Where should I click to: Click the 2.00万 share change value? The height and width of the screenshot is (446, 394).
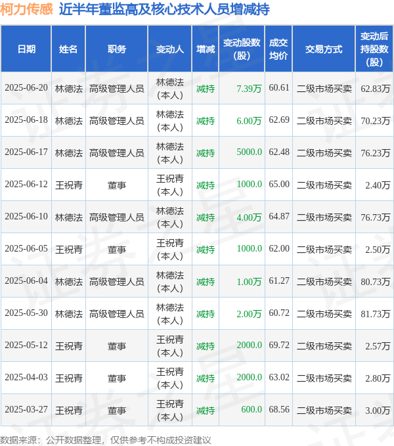249,313
